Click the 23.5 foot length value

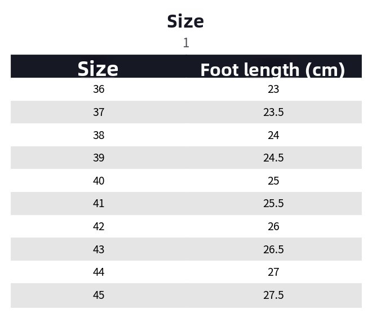273,112
